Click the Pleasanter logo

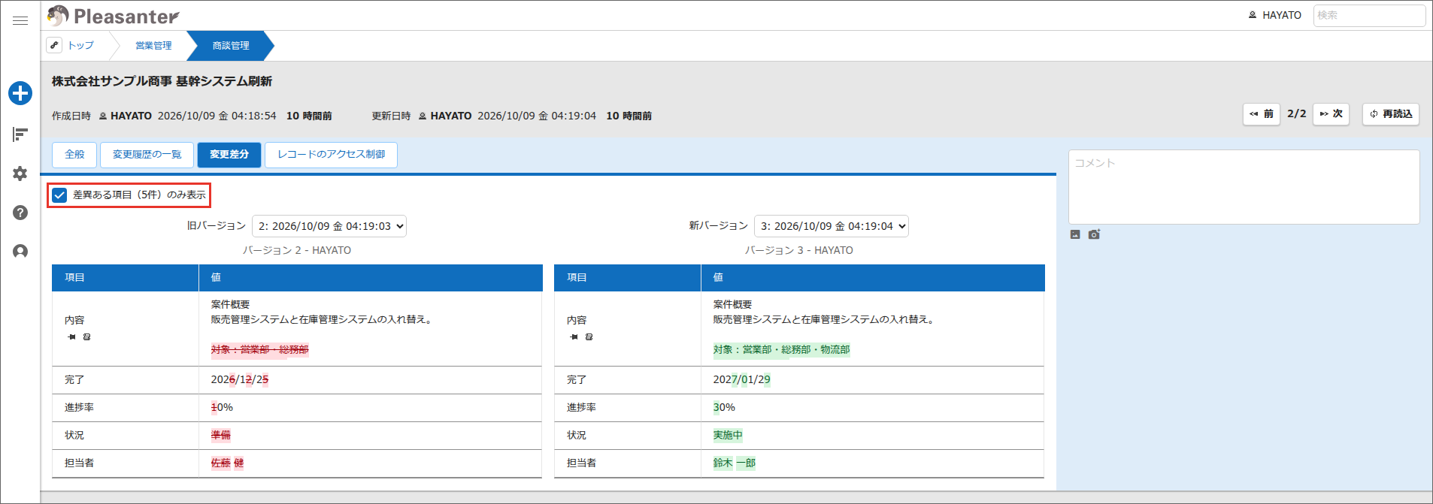[x=113, y=16]
